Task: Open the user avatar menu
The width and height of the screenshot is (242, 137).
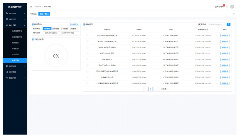Action: point(232,6)
